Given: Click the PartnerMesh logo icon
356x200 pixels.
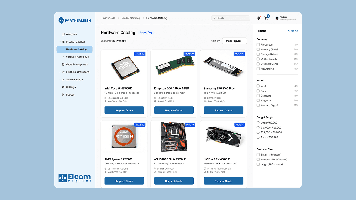Looking at the screenshot, I should [61, 20].
